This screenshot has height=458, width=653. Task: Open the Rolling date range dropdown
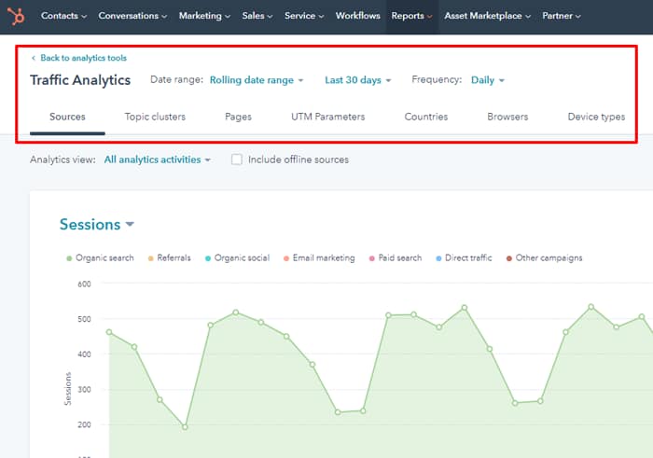coord(257,80)
